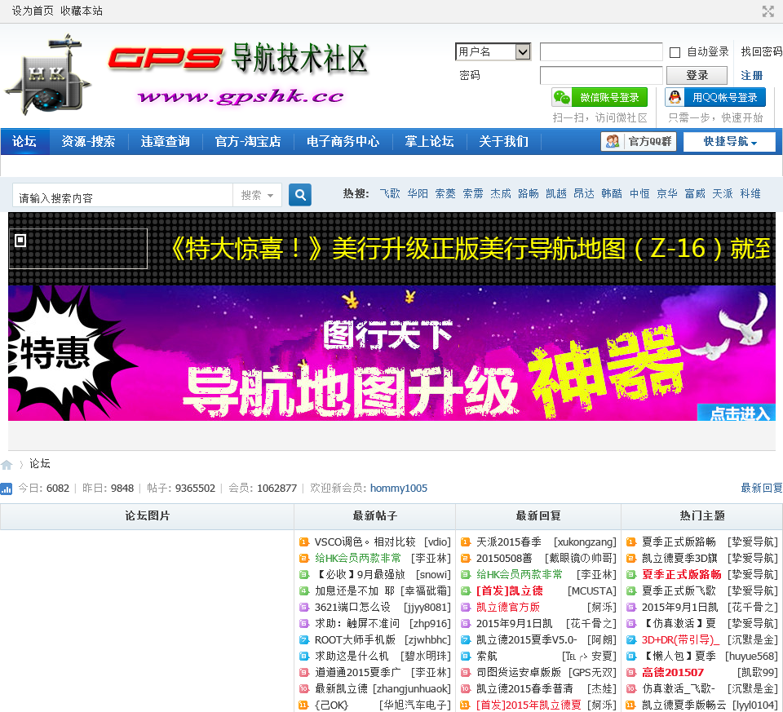Viewport: 783px width, 712px height.
Task: Open the 资源-搜索 navigation item
Action: click(x=88, y=142)
